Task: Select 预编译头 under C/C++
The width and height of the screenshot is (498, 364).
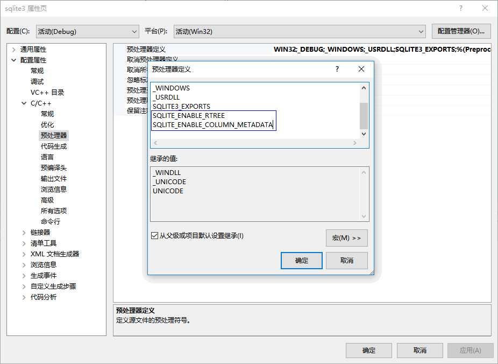Action: 54,168
